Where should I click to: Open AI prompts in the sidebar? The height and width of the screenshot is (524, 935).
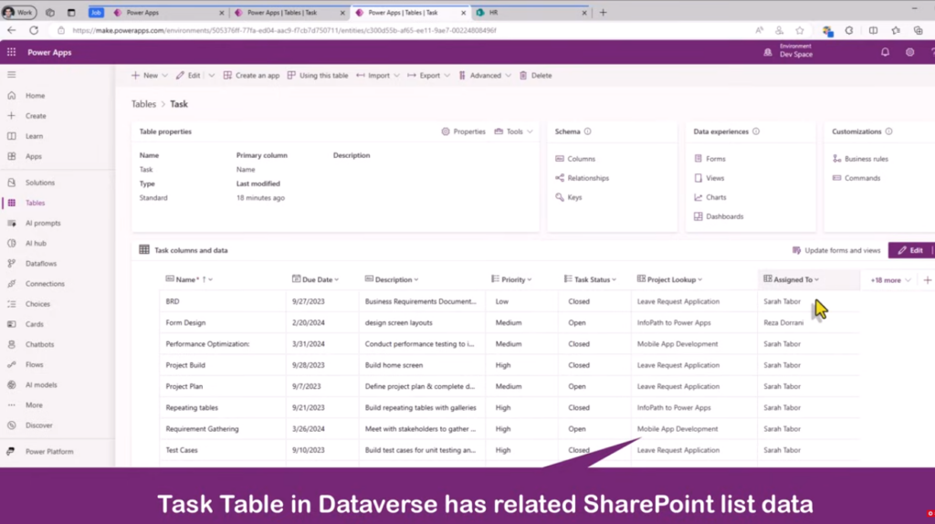[43, 223]
